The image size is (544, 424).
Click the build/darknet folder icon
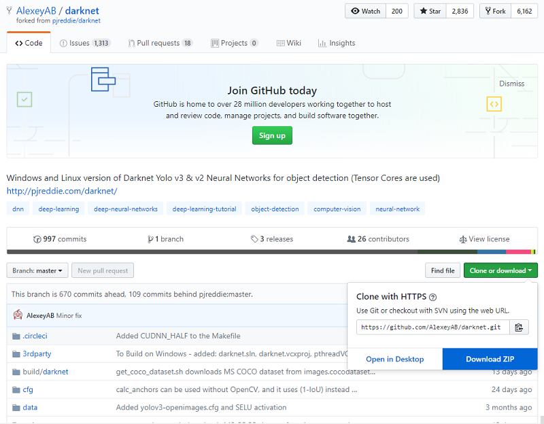[16, 372]
